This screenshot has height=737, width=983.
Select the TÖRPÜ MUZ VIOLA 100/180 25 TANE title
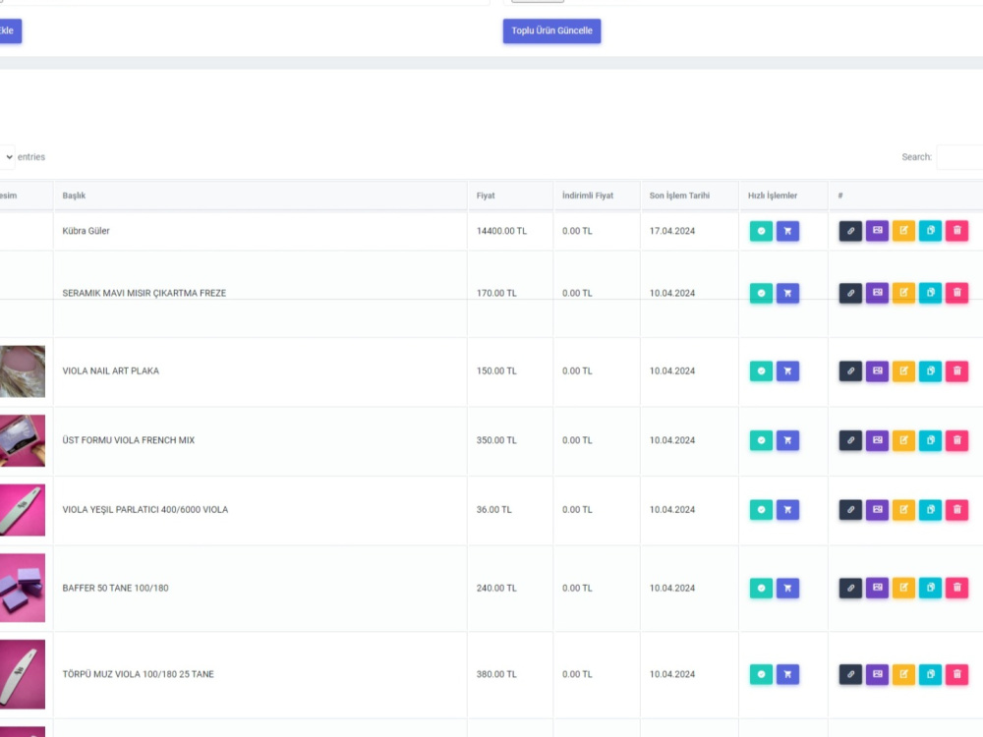(x=138, y=674)
